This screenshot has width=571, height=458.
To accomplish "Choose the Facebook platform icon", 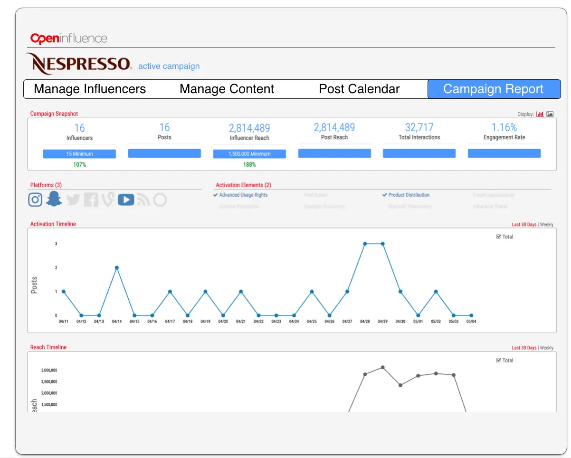I will 91,200.
